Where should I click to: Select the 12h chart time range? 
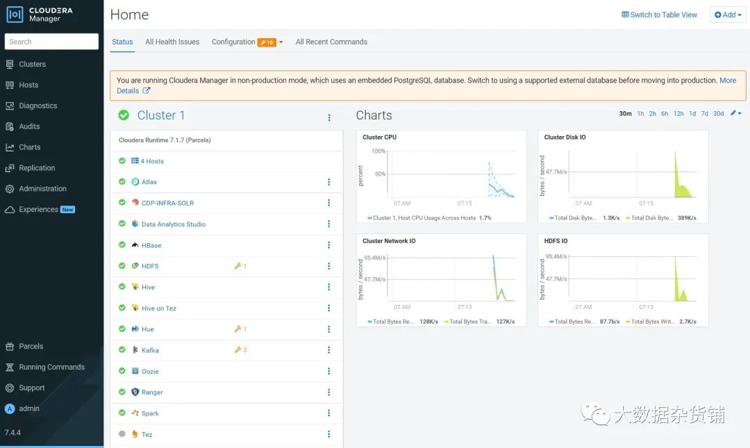tap(678, 113)
